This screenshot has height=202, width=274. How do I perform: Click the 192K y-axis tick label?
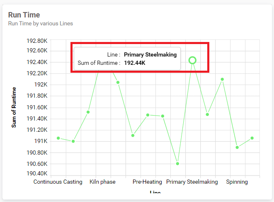(41, 85)
